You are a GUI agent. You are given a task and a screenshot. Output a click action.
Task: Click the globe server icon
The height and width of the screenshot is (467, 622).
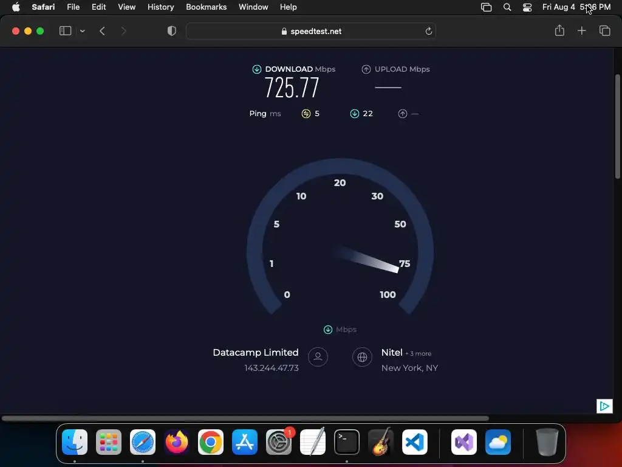point(362,356)
